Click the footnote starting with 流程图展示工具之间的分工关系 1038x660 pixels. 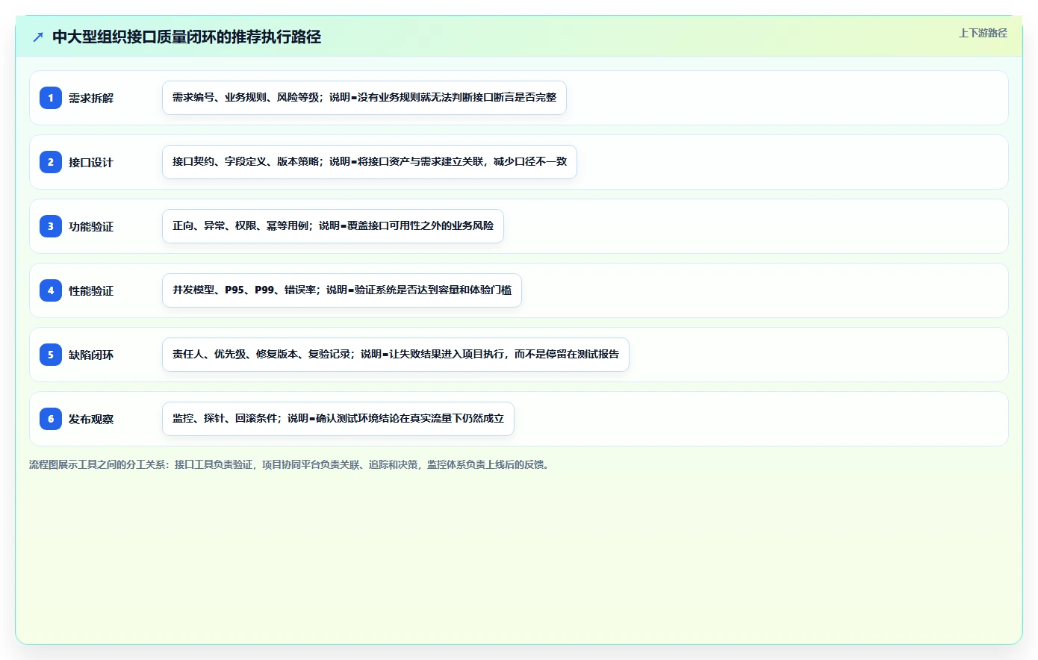291,464
